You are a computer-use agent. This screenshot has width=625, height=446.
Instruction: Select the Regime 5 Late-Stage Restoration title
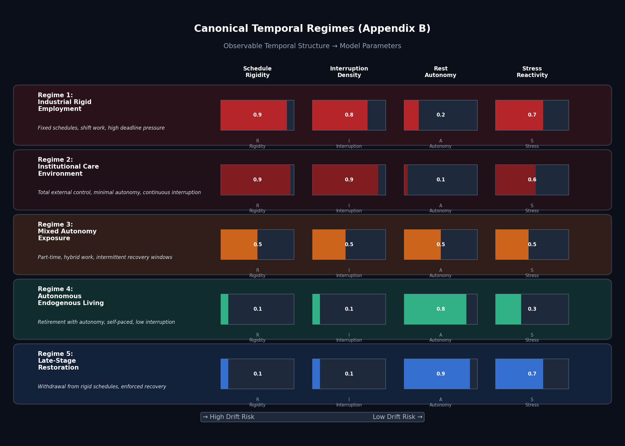click(58, 361)
